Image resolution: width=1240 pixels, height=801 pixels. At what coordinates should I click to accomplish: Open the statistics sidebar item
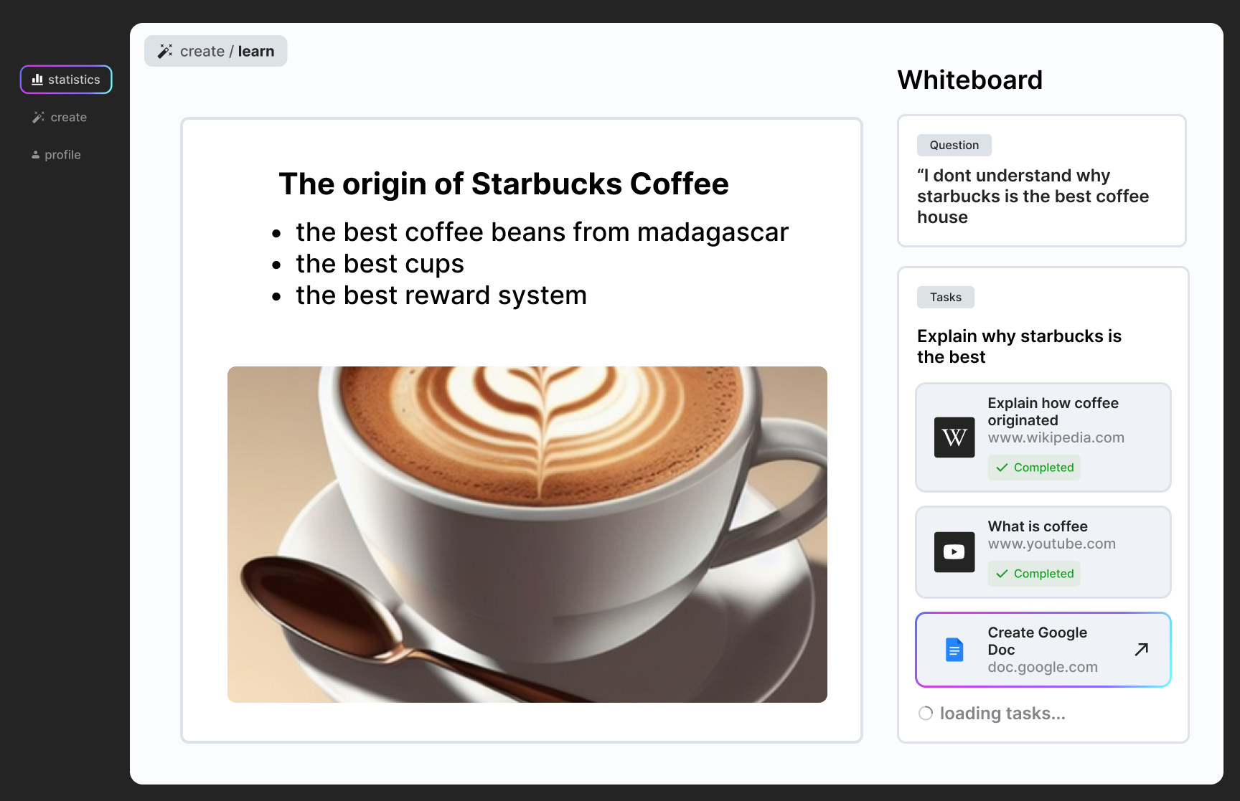coord(66,80)
